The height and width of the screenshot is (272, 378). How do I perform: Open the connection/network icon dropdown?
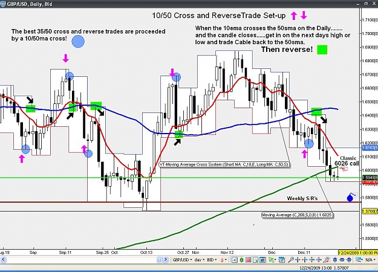359,260
